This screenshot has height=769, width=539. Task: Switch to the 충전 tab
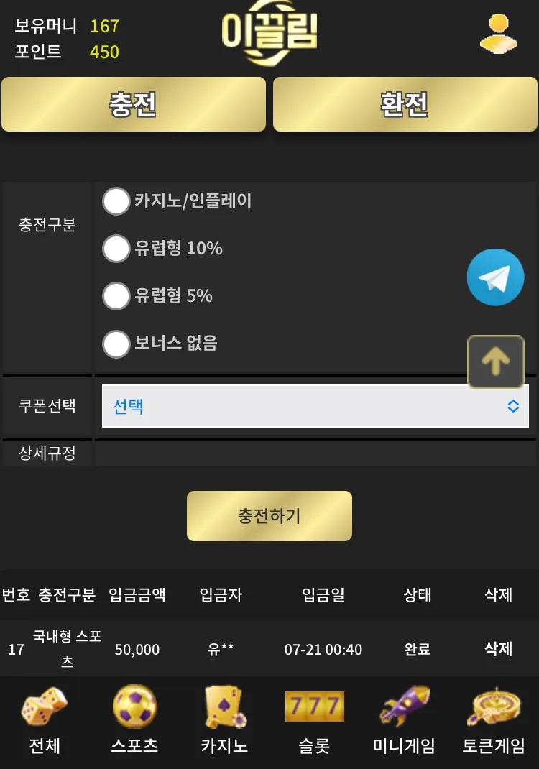pos(134,104)
